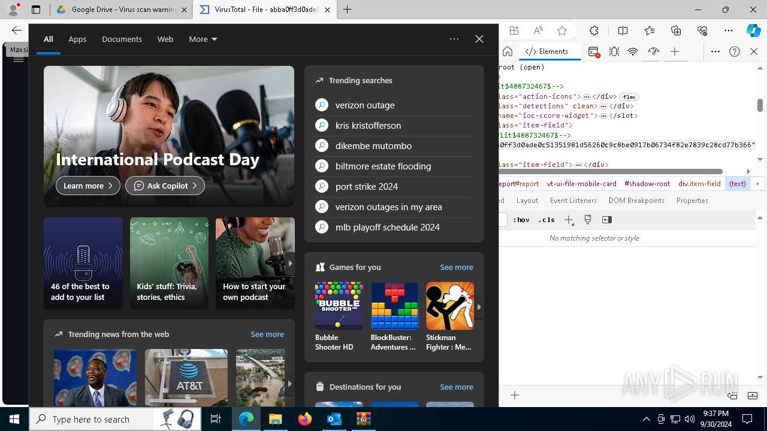
Task: Open search panel options three dots
Action: coord(454,39)
